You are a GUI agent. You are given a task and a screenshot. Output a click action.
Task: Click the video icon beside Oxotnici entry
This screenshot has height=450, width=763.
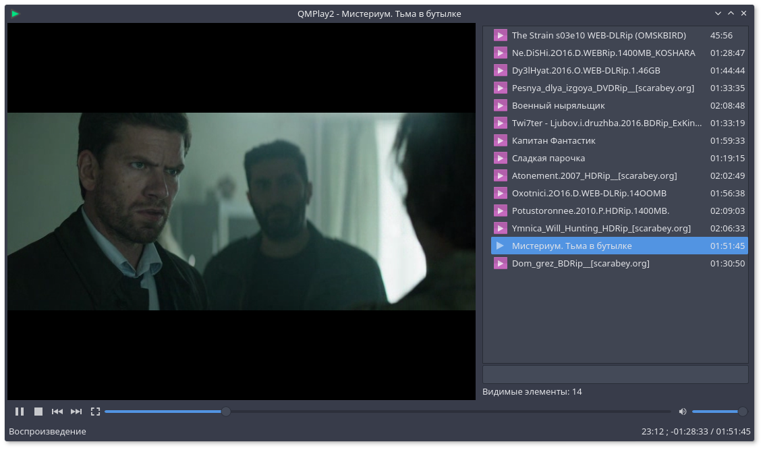500,193
